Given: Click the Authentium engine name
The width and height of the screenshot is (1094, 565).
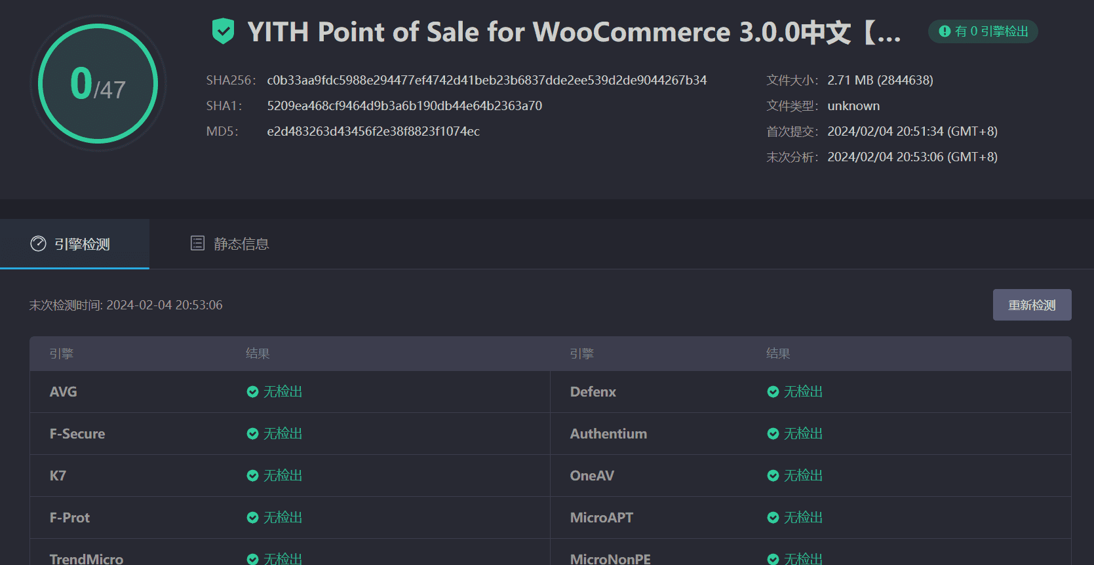Looking at the screenshot, I should pos(608,434).
